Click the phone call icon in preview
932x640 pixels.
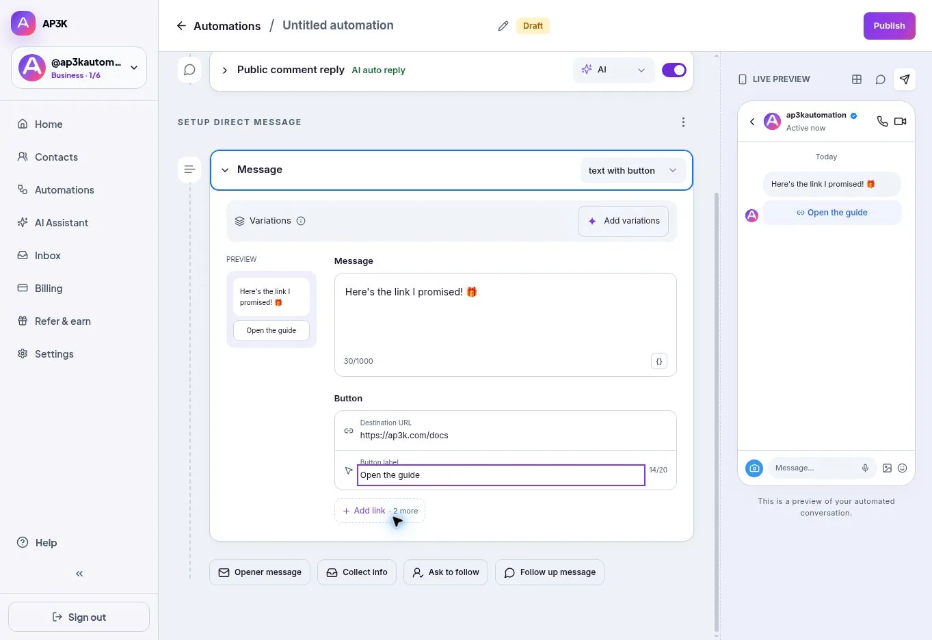coord(883,122)
